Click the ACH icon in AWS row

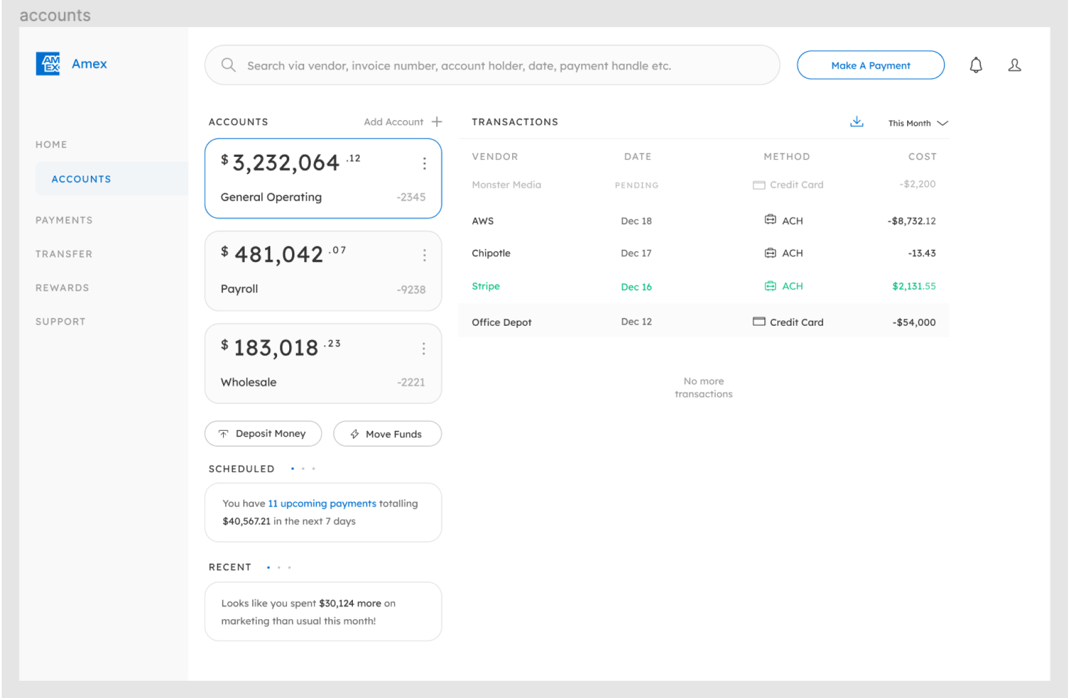[770, 220]
